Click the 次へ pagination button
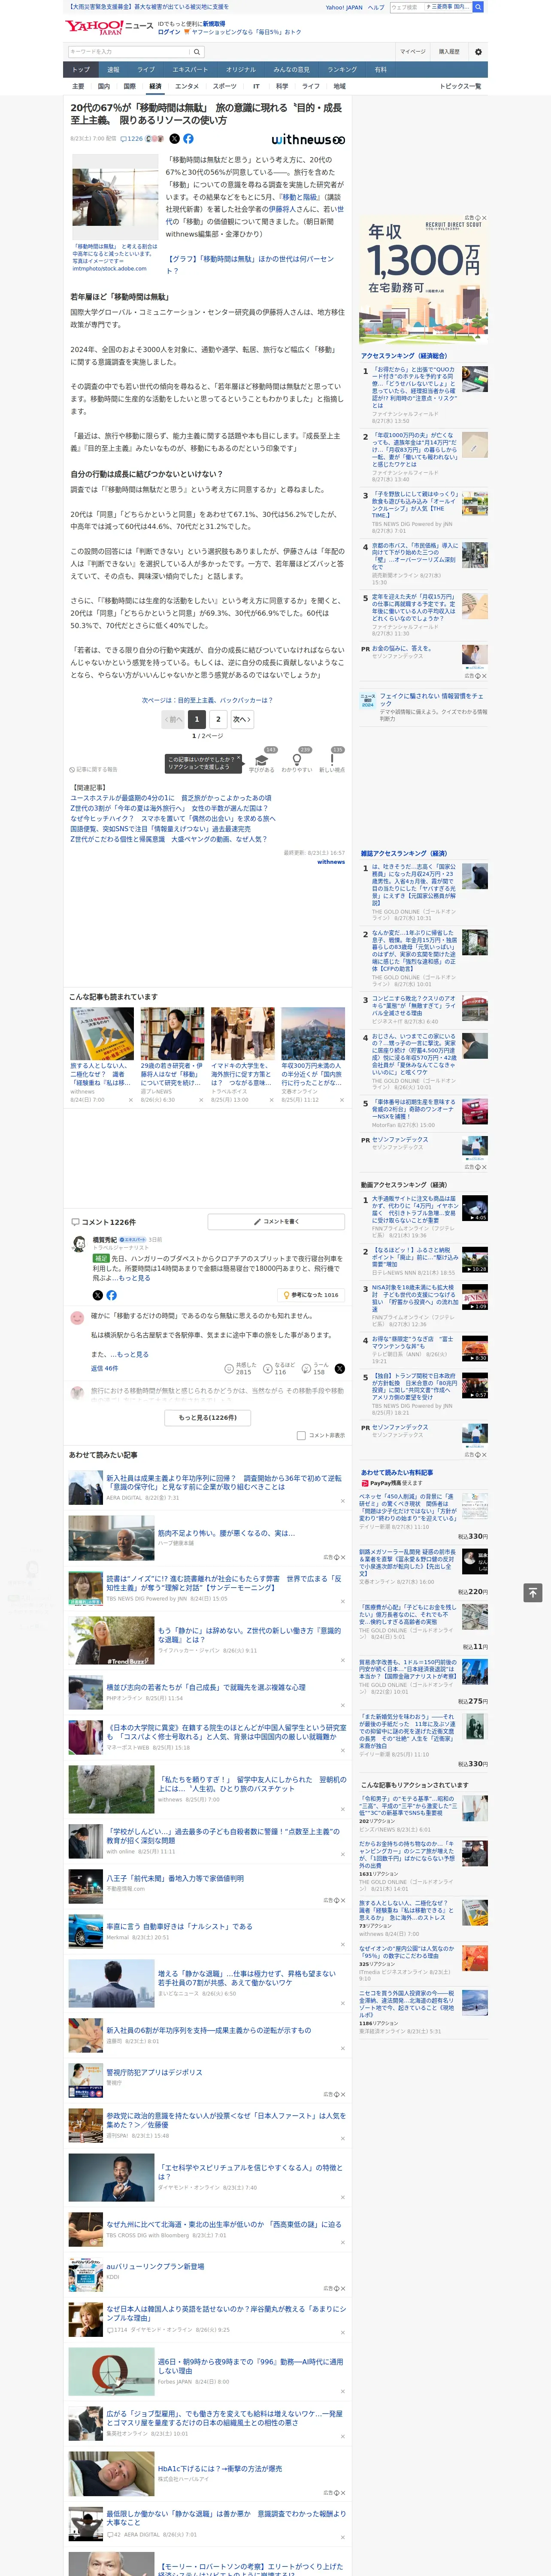 coord(242,719)
